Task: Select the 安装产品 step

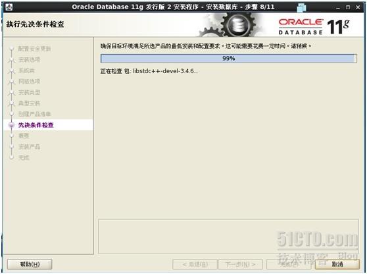Action: pos(29,147)
